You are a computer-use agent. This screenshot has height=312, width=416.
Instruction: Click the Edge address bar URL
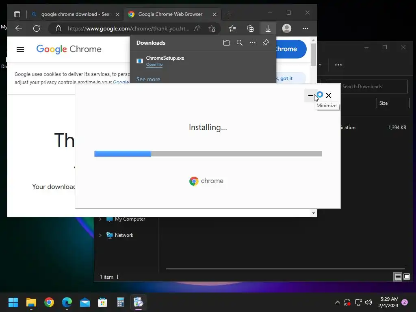tap(129, 28)
